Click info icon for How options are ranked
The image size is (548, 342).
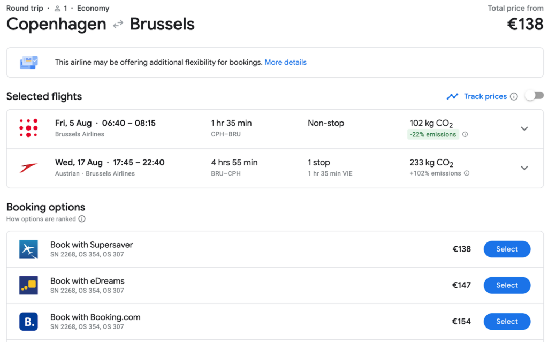[82, 219]
